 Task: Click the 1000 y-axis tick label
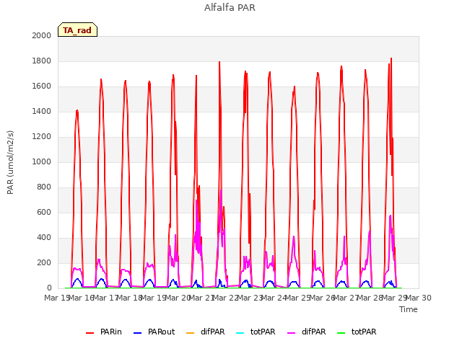pyautogui.click(x=42, y=161)
